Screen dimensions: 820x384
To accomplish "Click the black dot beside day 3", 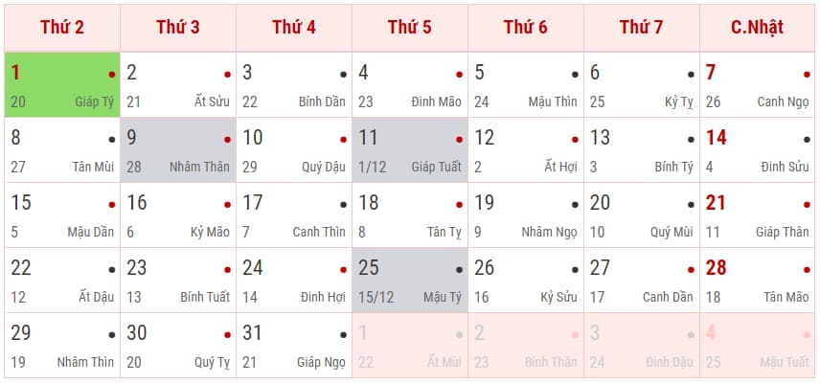I will 344,74.
